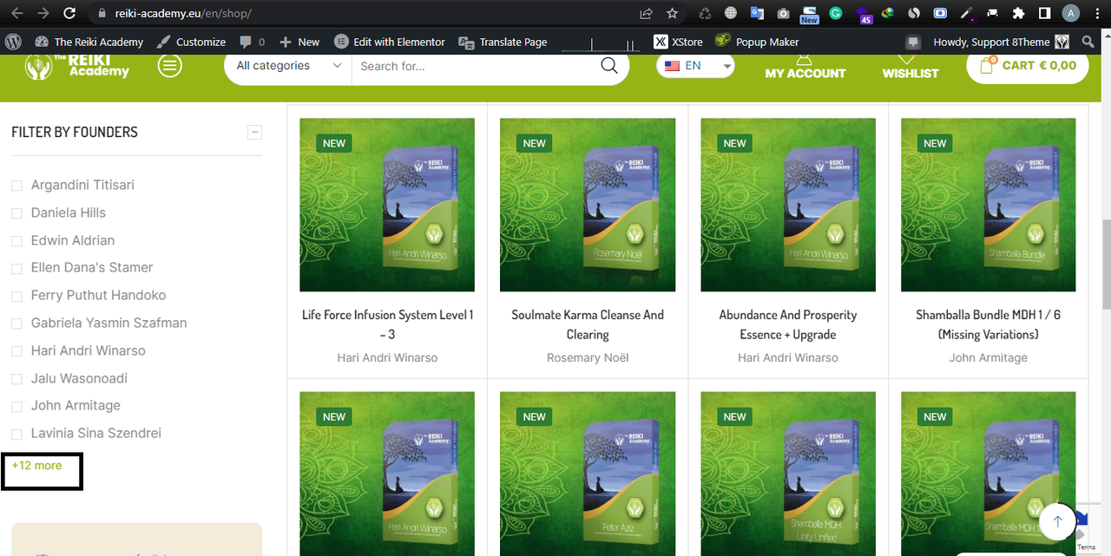Go to My Account
1111x556 pixels.
(x=805, y=67)
